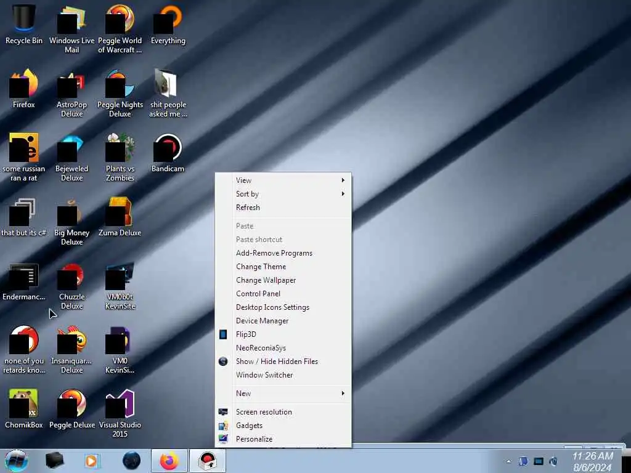Choose NeoReconiaSys menu entry
Image resolution: width=631 pixels, height=473 pixels.
point(283,348)
